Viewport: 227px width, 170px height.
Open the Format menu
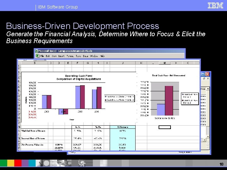point(70,56)
